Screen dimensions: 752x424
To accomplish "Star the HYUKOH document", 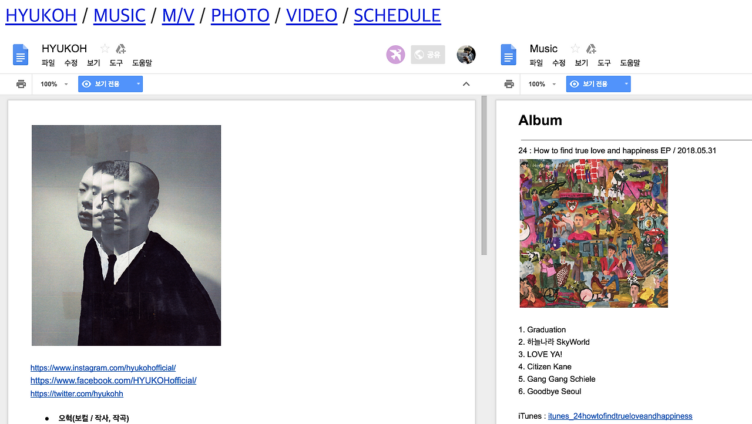I will (x=105, y=49).
